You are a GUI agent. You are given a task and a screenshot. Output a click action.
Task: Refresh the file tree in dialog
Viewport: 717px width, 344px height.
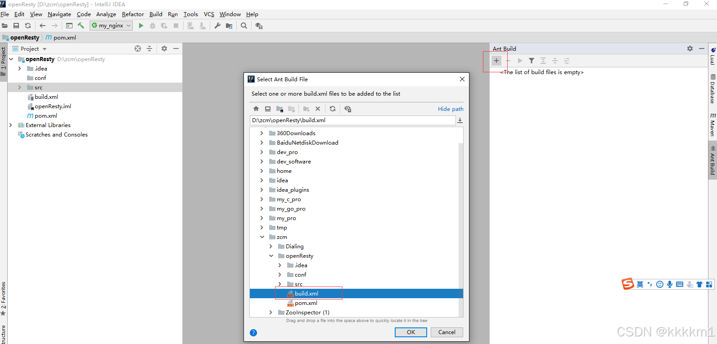tap(333, 109)
